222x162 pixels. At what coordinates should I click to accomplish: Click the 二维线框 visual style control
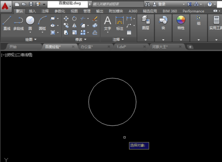point(24,55)
